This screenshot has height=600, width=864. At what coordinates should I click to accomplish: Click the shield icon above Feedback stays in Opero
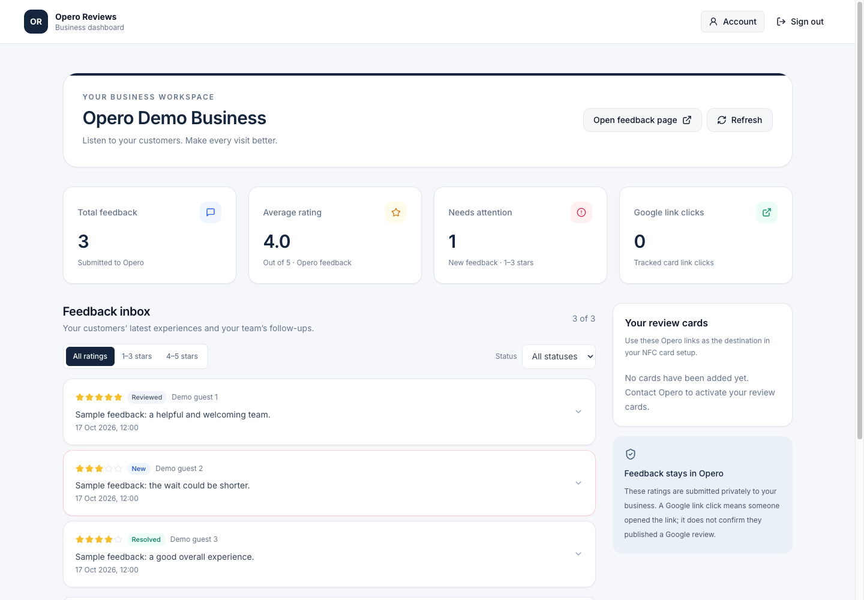click(x=631, y=454)
